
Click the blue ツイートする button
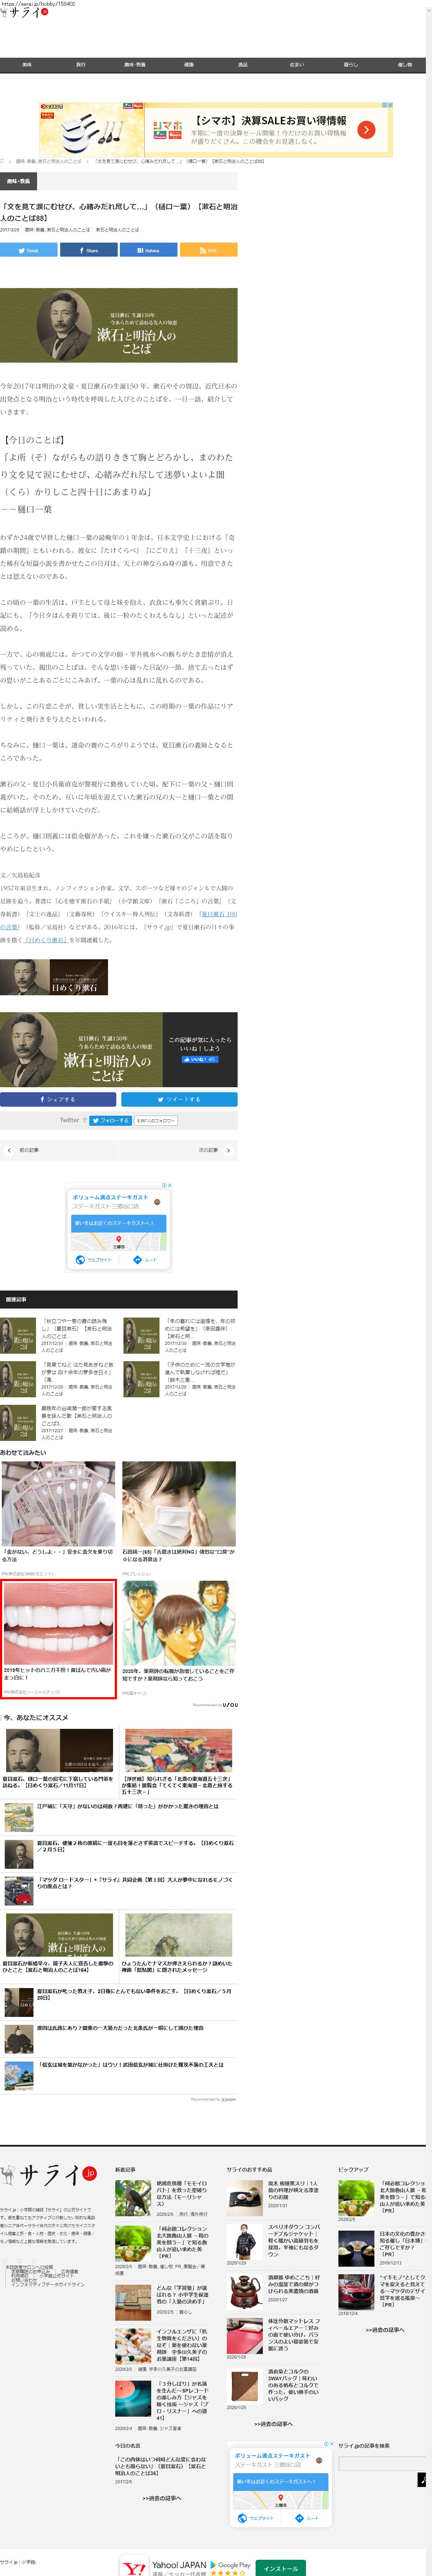pyautogui.click(x=179, y=1099)
